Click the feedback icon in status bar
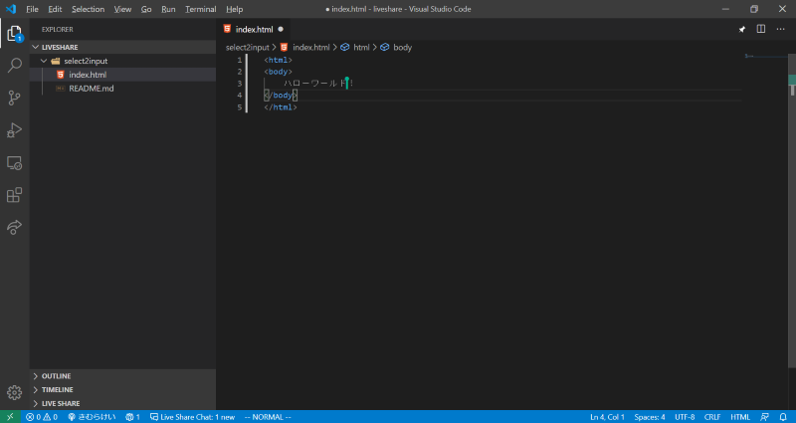796x423 pixels. (764, 417)
